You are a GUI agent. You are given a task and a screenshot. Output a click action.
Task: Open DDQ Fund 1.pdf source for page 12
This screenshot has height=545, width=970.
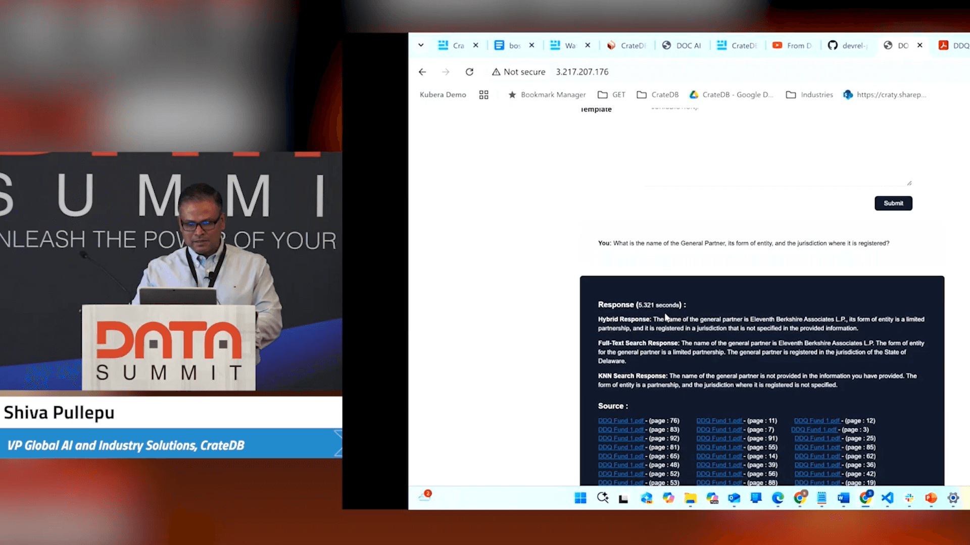point(817,421)
